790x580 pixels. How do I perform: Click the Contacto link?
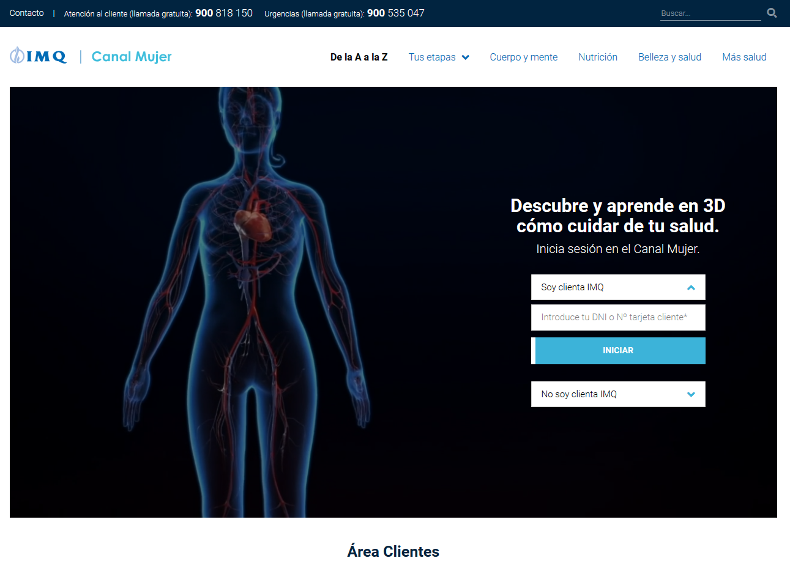coord(27,13)
